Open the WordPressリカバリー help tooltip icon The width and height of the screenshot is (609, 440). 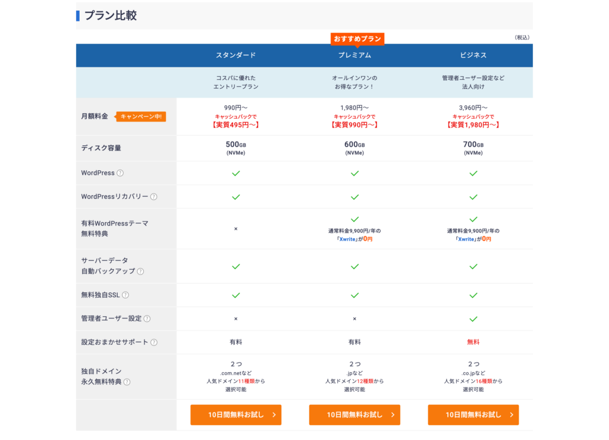[153, 197]
